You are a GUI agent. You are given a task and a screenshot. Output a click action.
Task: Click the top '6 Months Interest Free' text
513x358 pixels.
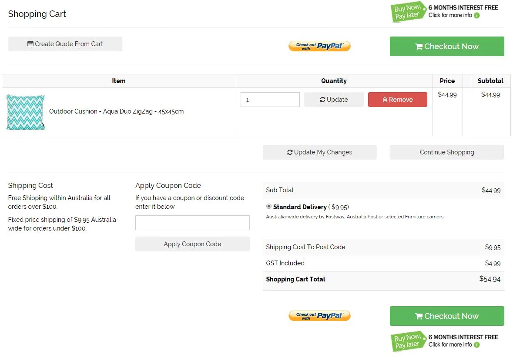click(463, 7)
